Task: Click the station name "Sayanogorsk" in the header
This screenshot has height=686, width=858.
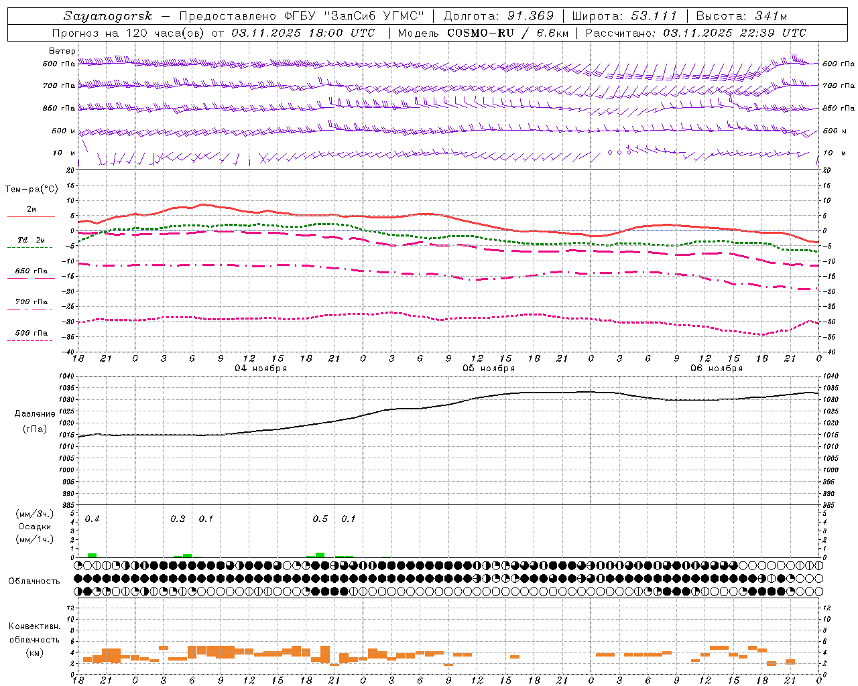Action: pyautogui.click(x=108, y=16)
